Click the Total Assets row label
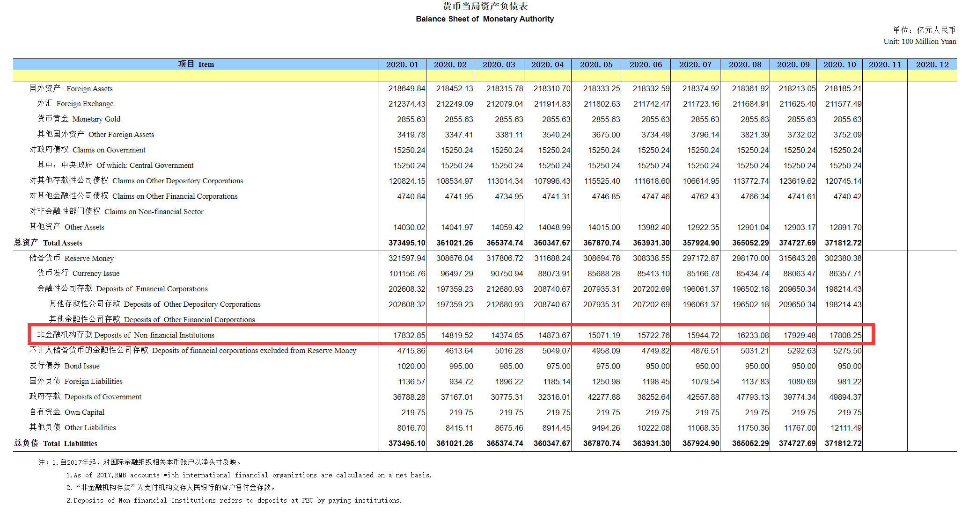 pos(48,243)
